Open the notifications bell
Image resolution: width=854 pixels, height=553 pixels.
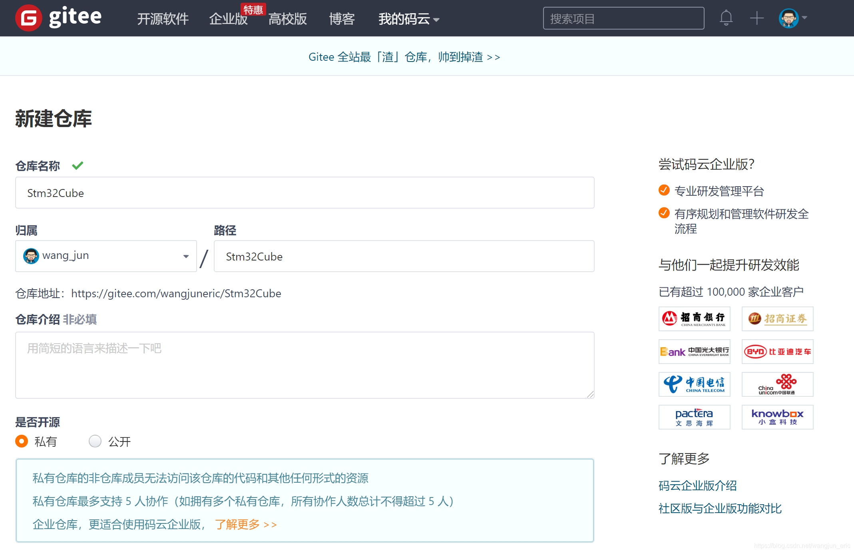click(x=726, y=18)
